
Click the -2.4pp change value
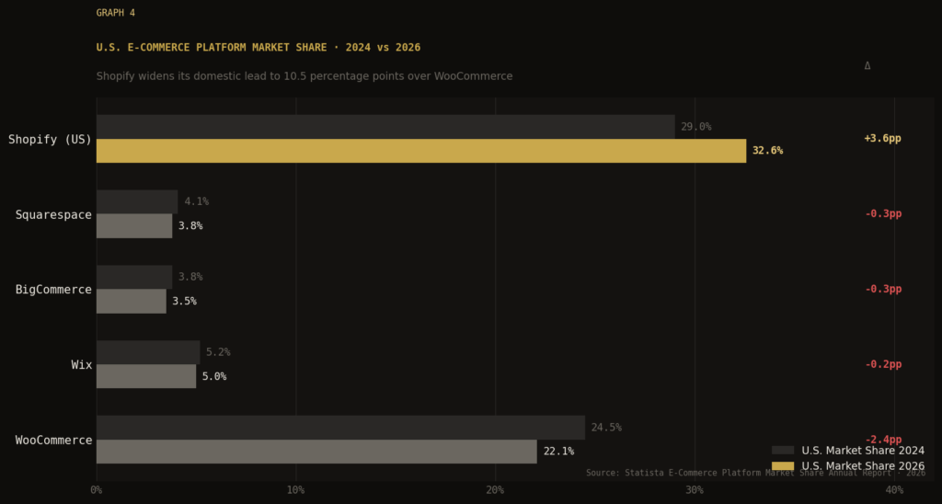click(883, 440)
